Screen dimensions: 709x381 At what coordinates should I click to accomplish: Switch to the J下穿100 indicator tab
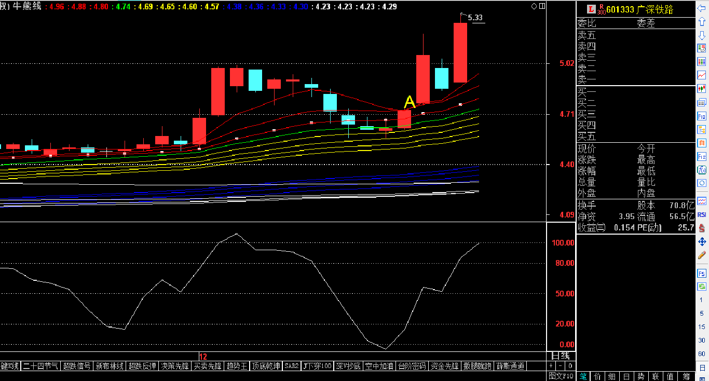pyautogui.click(x=317, y=366)
